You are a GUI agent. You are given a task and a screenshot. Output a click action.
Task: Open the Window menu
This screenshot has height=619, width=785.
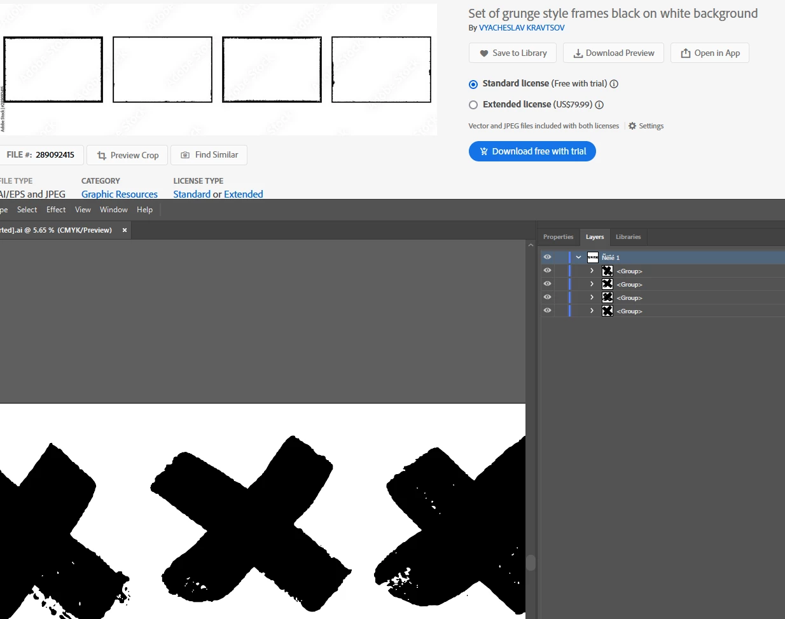(x=114, y=210)
